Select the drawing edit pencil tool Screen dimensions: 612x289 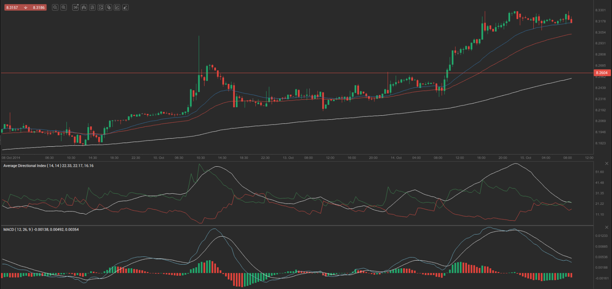pyautogui.click(x=117, y=7)
